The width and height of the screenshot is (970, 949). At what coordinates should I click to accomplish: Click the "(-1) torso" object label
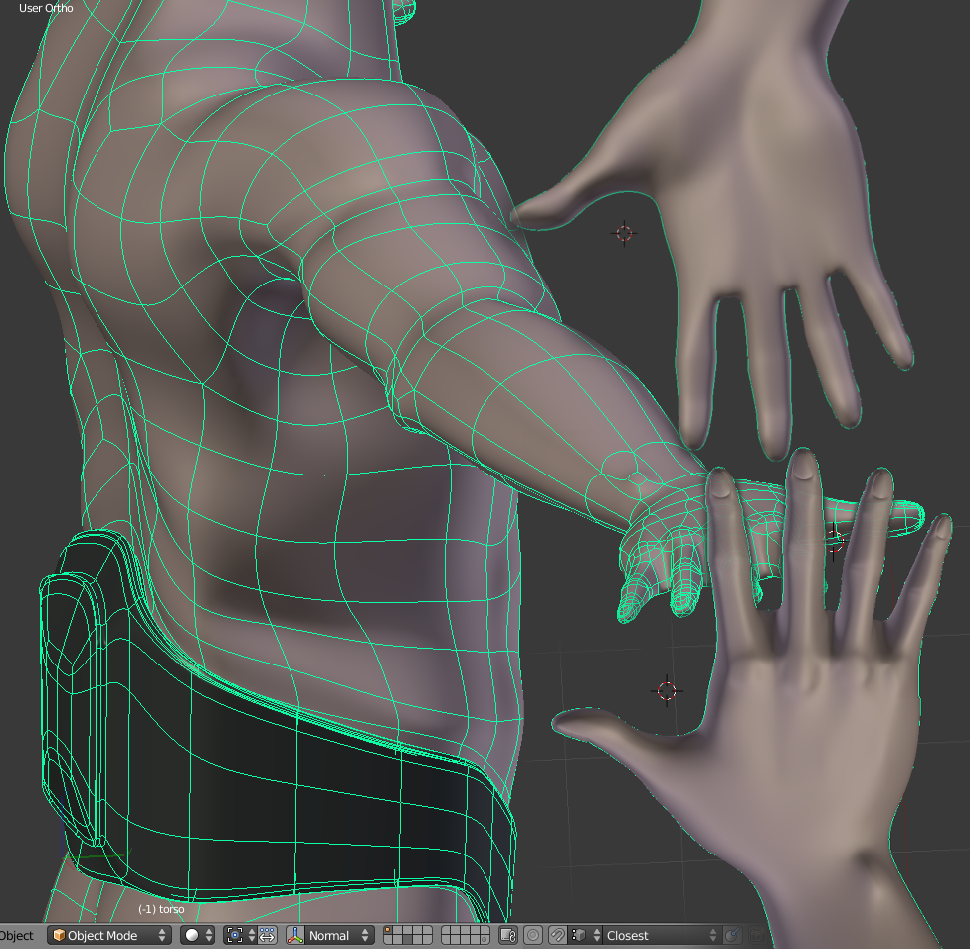(161, 909)
